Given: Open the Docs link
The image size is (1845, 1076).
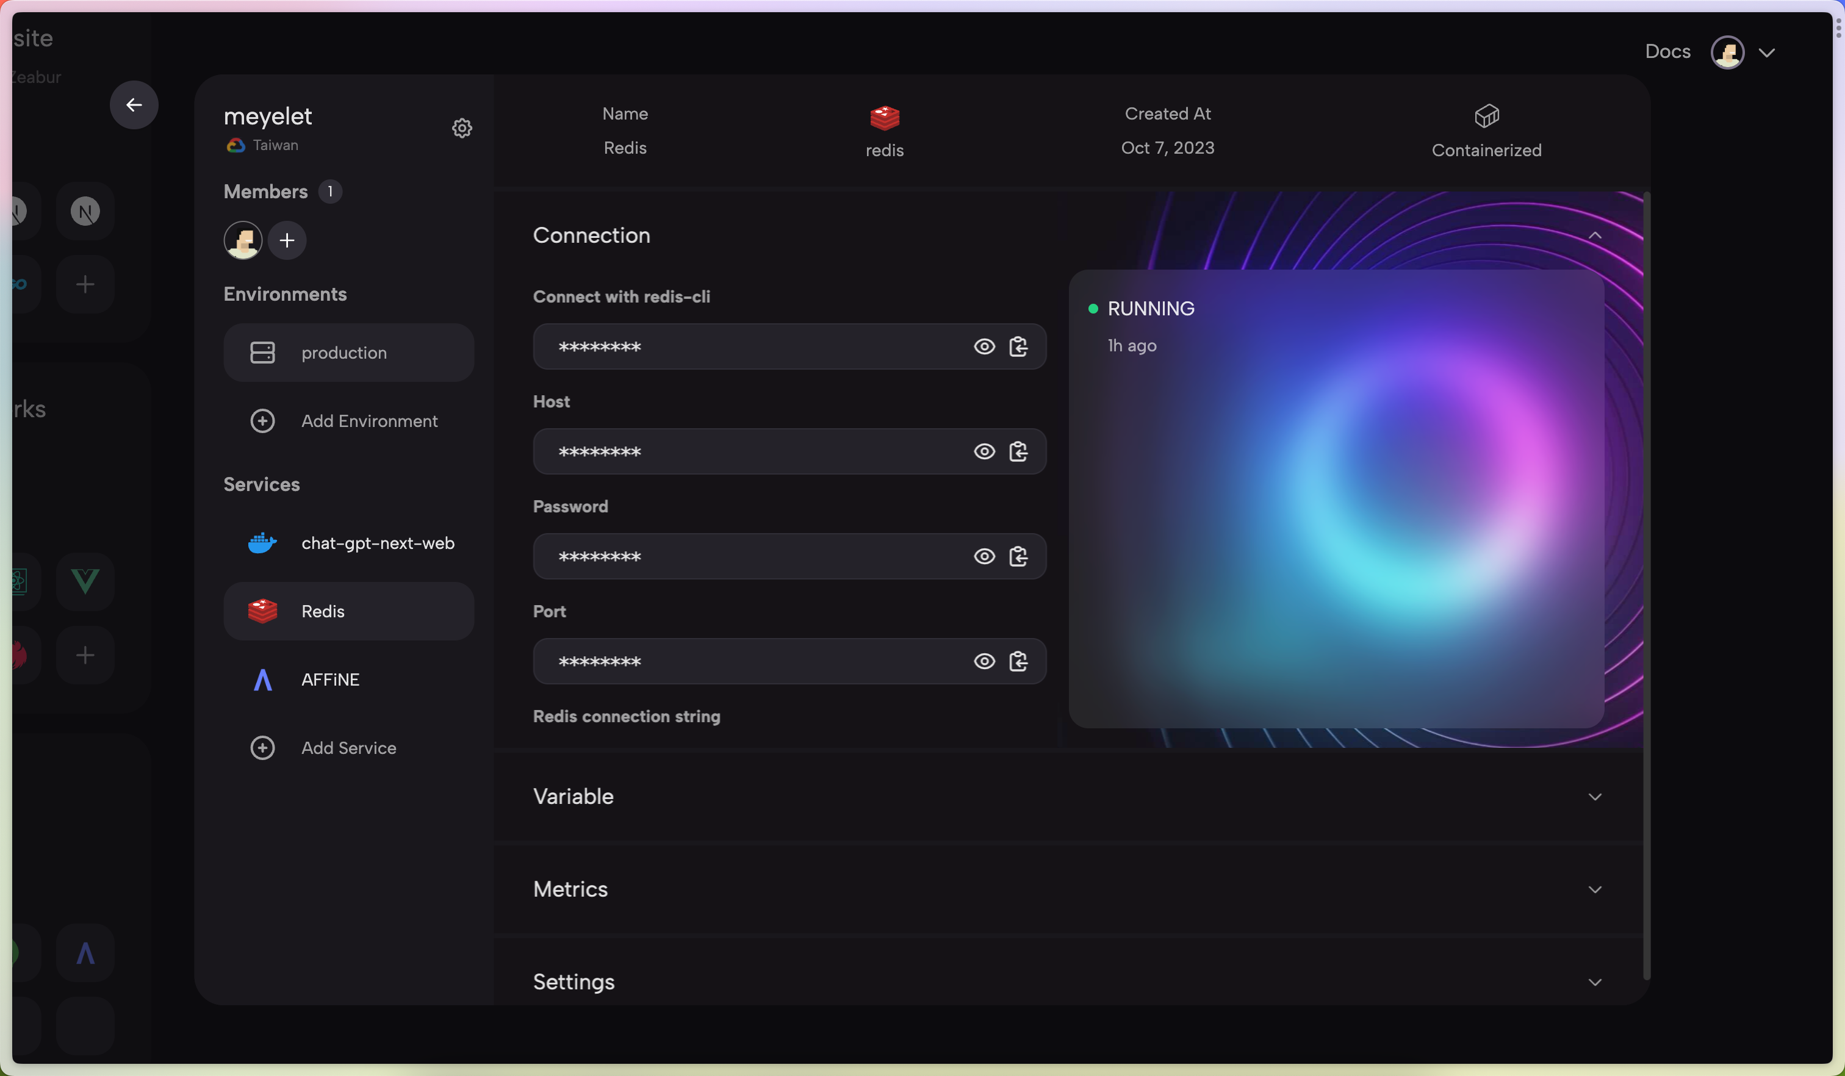Looking at the screenshot, I should pos(1667,51).
